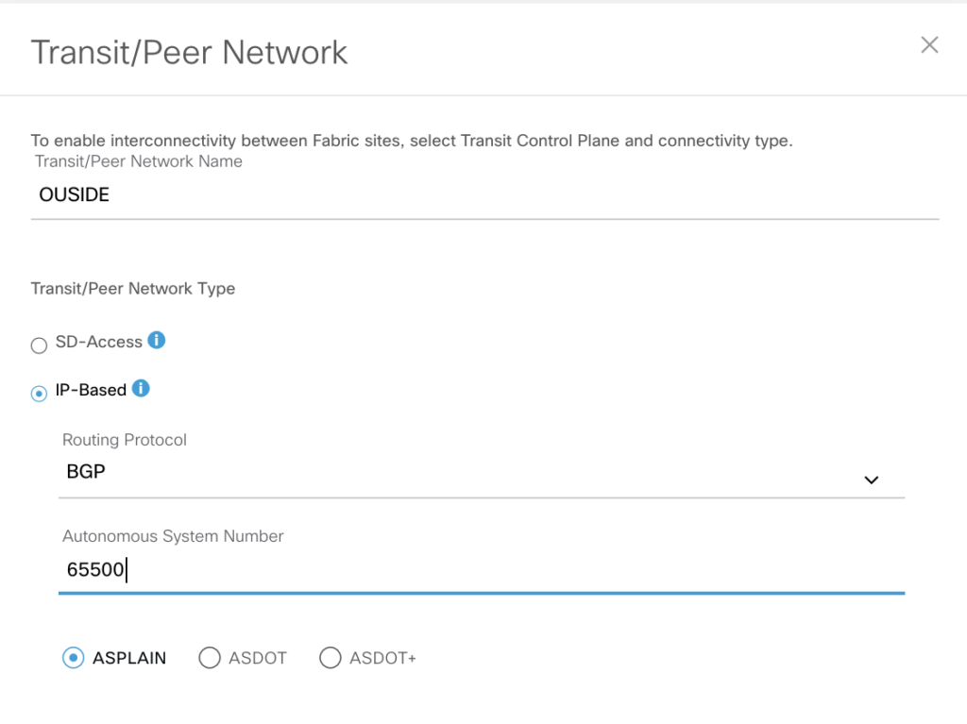Click the Transit/Peer Network Type heading
Screen dimensions: 967x724
[x=133, y=289]
